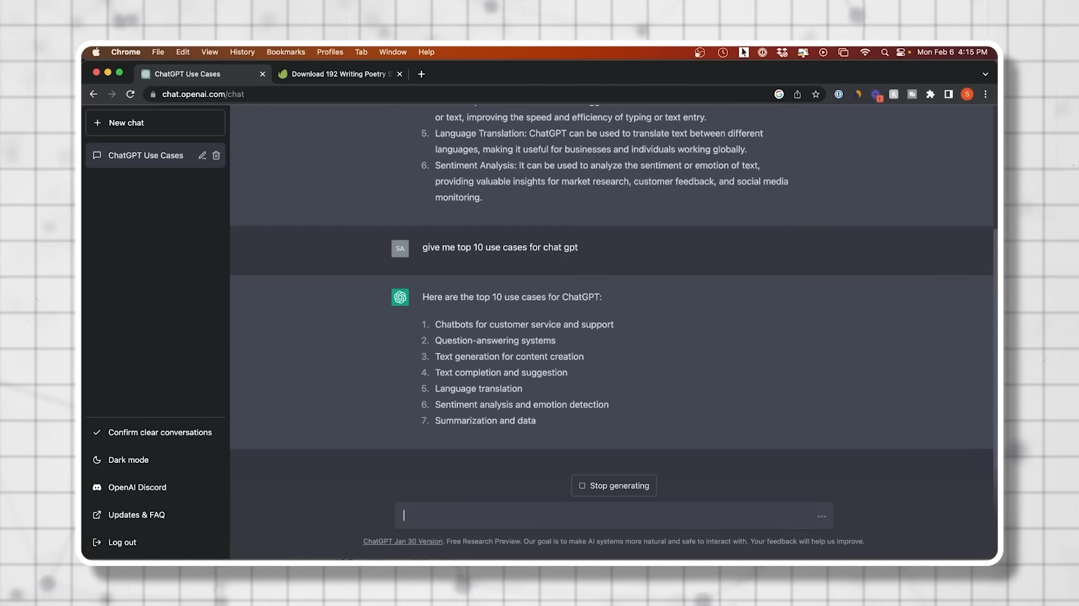The image size is (1079, 606).
Task: Open Chrome extensions puzzle icon
Action: point(930,94)
